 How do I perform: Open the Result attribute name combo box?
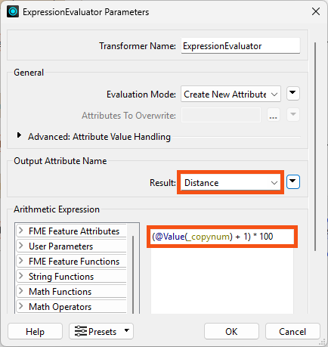[x=231, y=182]
